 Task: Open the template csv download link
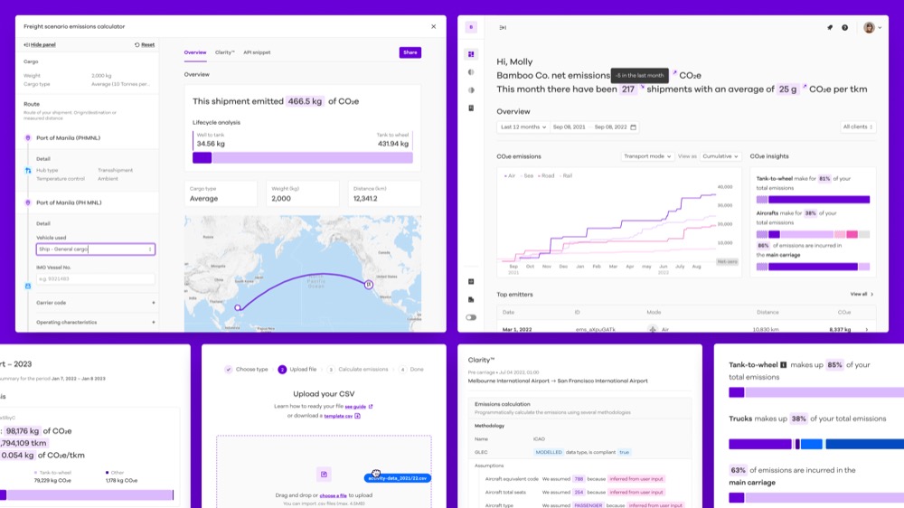338,416
